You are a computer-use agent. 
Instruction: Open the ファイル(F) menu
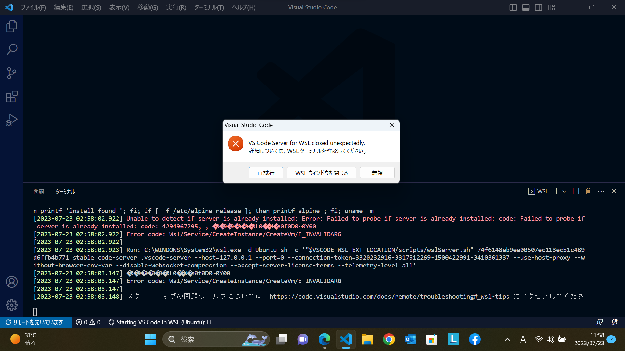point(33,7)
